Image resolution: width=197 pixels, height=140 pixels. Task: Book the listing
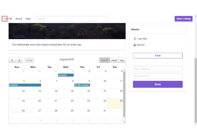[158, 84]
